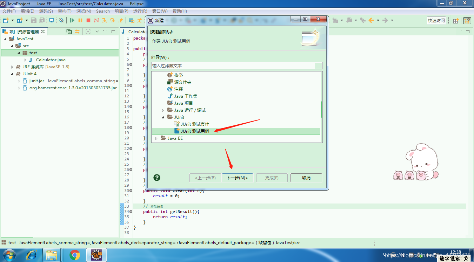
Task: Expand the Calculator.java tree node
Action: (x=25, y=60)
